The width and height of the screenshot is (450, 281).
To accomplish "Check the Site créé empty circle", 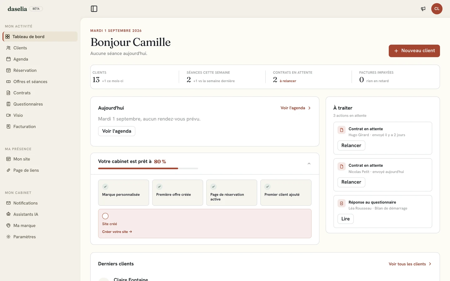I will coord(105,216).
